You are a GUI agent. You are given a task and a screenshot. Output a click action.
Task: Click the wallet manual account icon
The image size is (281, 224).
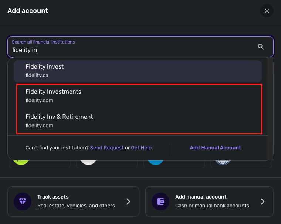pos(160,201)
